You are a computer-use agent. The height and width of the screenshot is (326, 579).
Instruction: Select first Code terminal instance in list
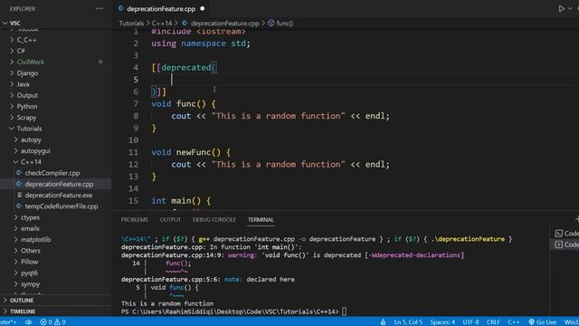(x=566, y=234)
